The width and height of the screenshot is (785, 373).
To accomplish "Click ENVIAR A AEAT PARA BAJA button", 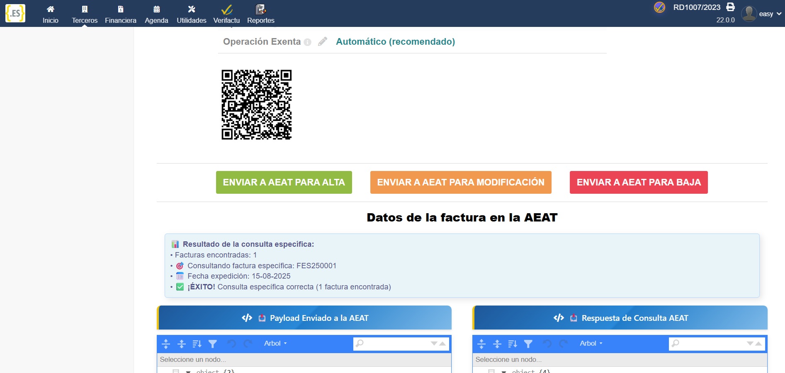I will pyautogui.click(x=639, y=182).
